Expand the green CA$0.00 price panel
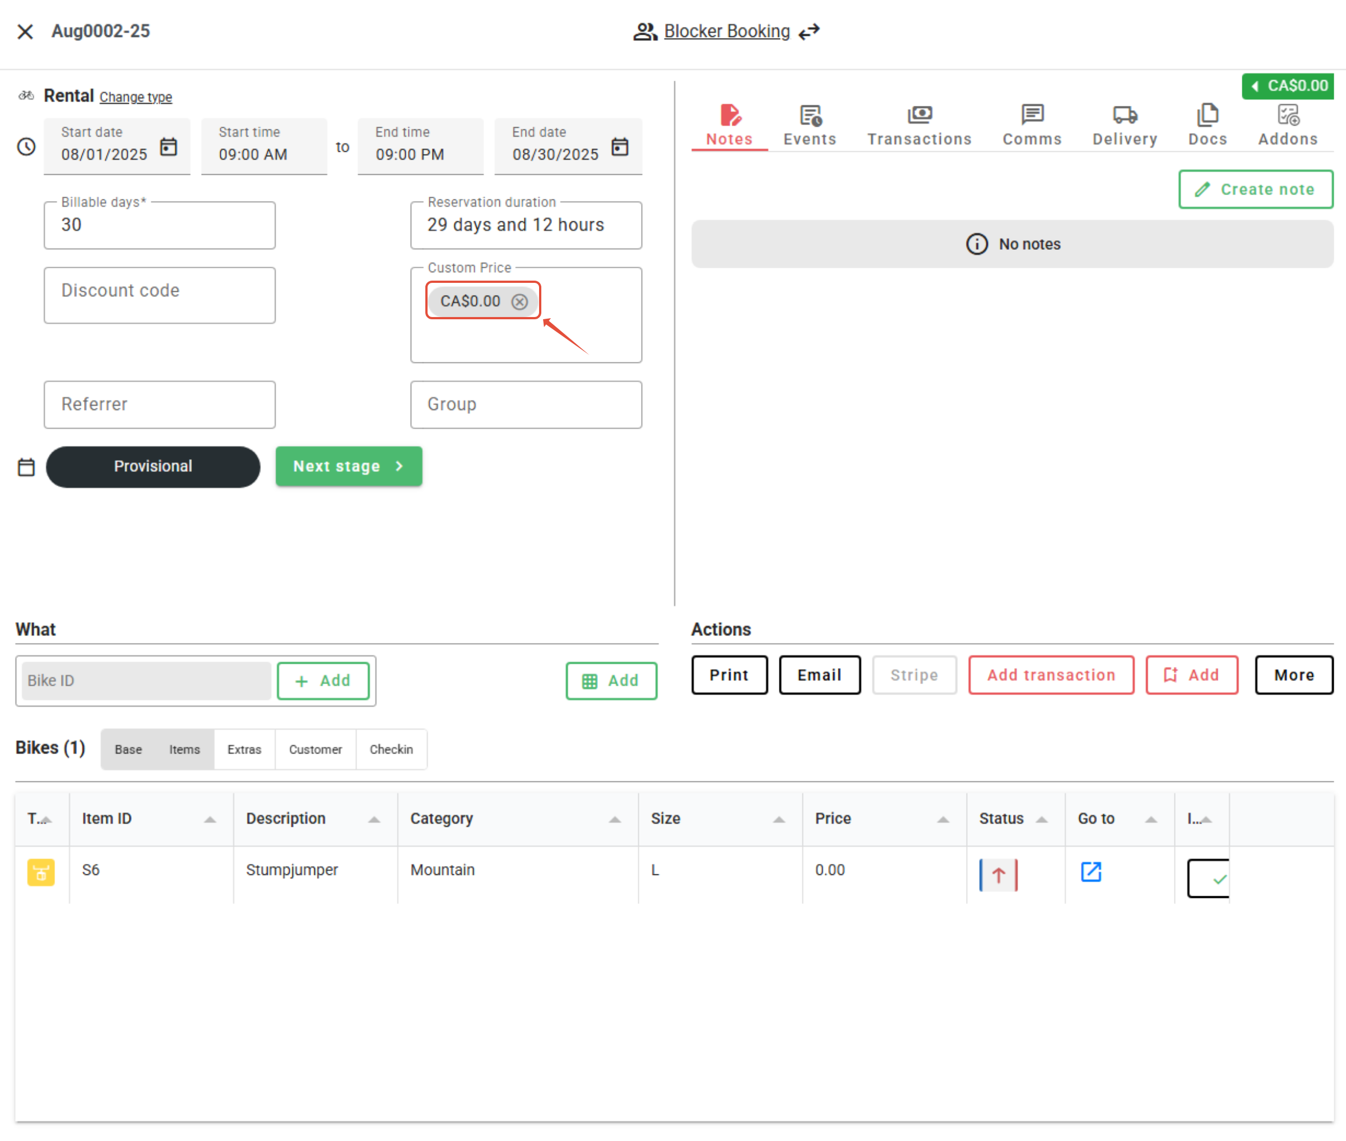 (1288, 86)
